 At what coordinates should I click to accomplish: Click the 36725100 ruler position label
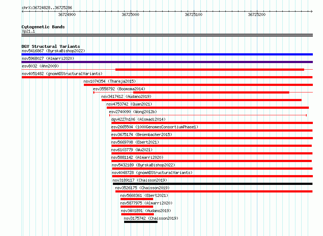[x=194, y=15]
